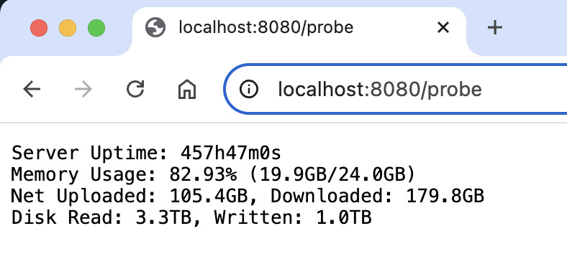Click the Net Uploaded 105.4GB text
Viewport: 567px width, 264px height.
[130, 196]
